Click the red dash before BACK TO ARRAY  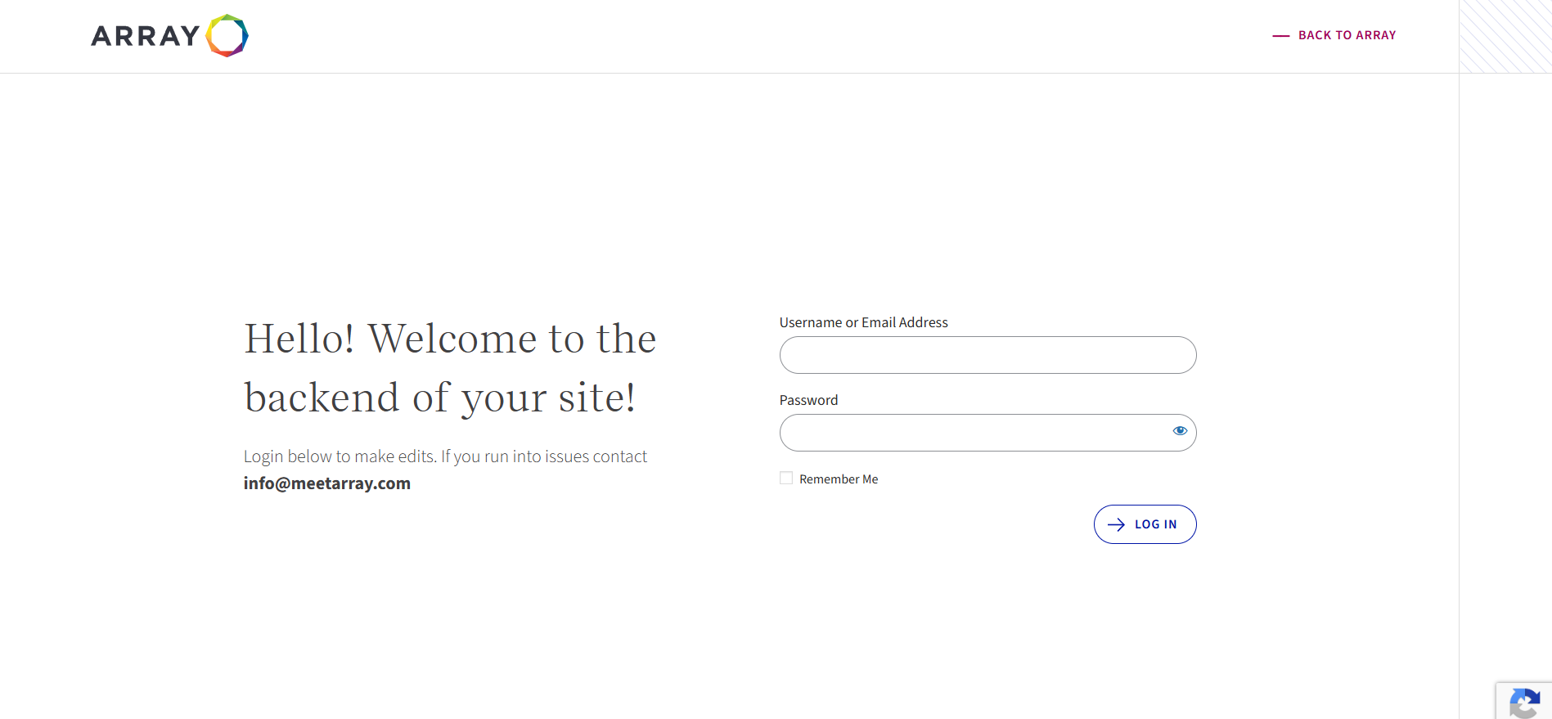(1280, 36)
